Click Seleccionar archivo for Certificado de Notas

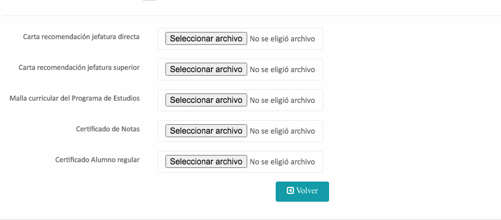click(206, 131)
